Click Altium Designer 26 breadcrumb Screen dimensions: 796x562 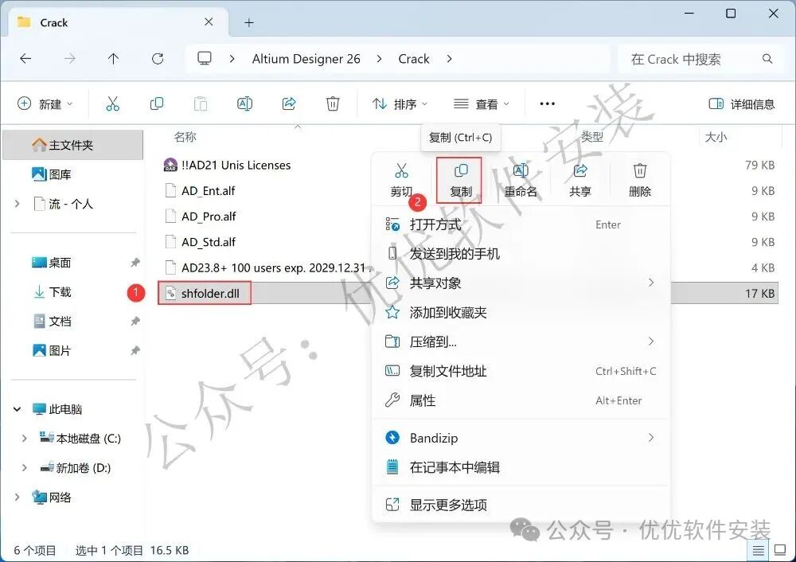pyautogui.click(x=306, y=59)
